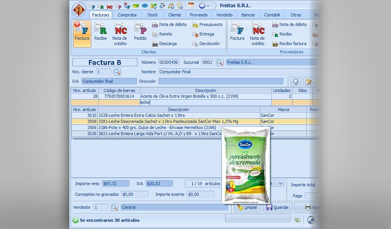Open the Otros ribbon tab

[295, 15]
